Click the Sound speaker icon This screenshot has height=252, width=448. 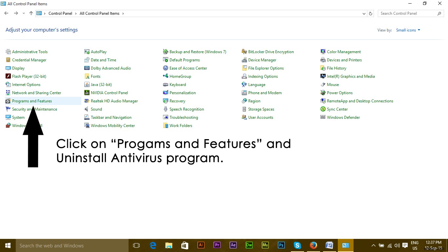coord(87,109)
